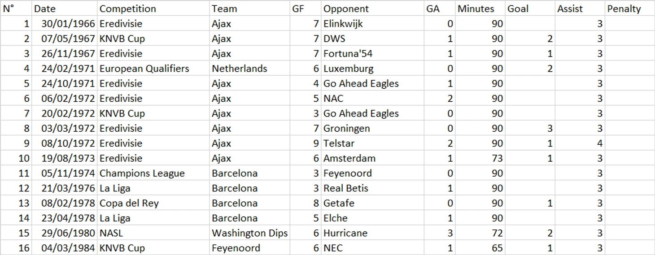Click the European Qualifiers cell
The image size is (655, 255).
click(153, 69)
